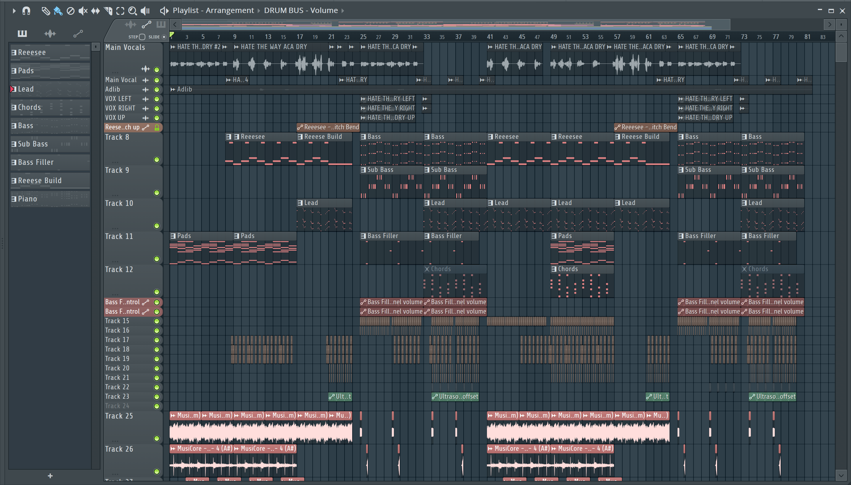
Task: Click the lock icon on Reese..ch up track
Action: click(x=157, y=127)
